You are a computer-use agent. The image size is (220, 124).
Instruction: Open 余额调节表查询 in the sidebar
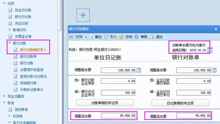pyautogui.click(x=32, y=70)
